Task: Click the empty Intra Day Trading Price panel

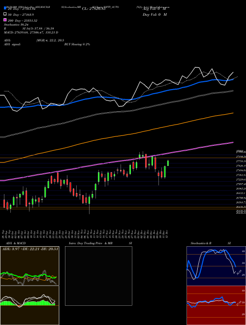Action: 98,276
